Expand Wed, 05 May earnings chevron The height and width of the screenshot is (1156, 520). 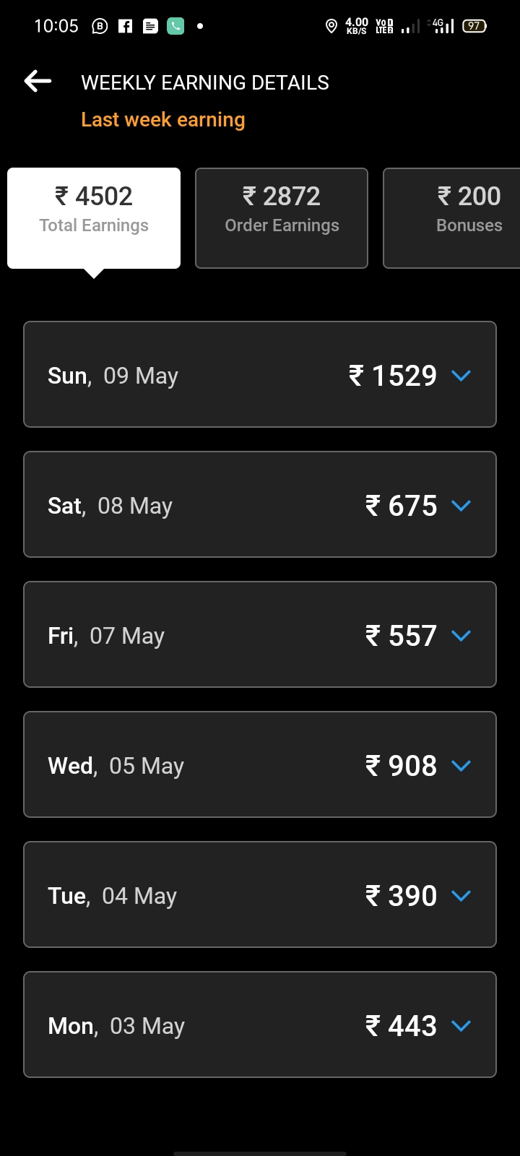coord(461,765)
